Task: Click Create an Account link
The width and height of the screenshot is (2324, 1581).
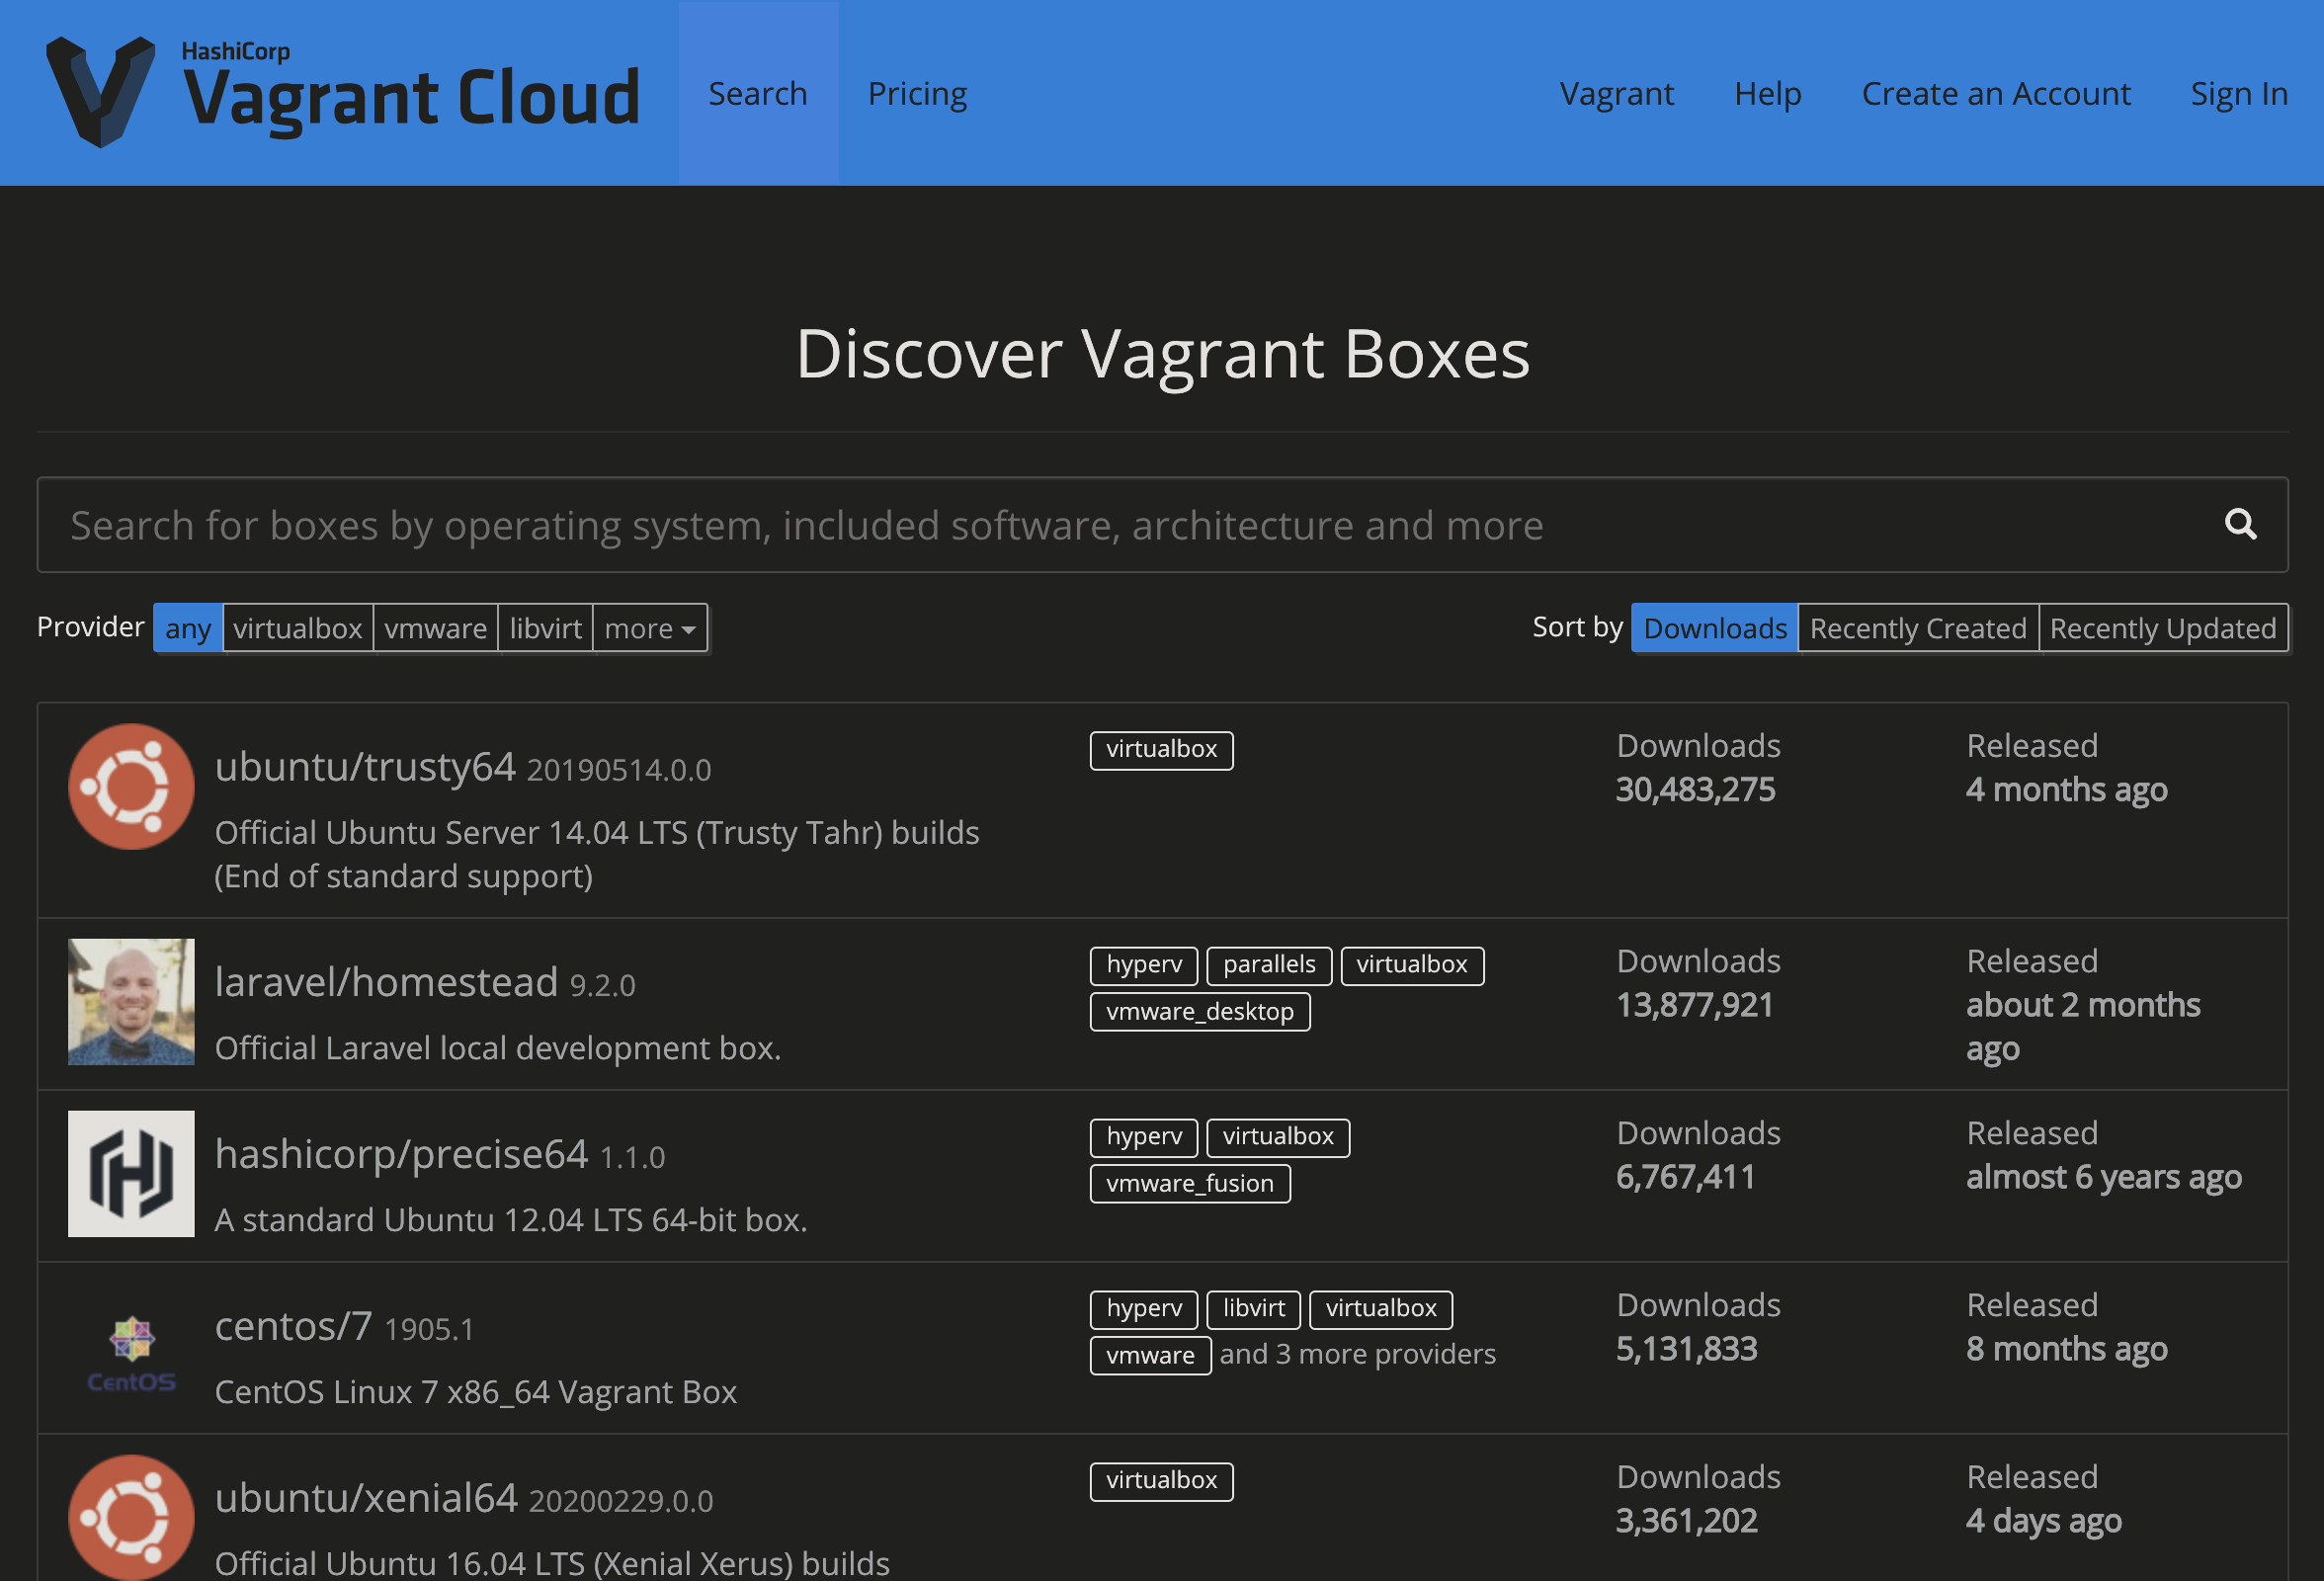Action: (x=1995, y=93)
